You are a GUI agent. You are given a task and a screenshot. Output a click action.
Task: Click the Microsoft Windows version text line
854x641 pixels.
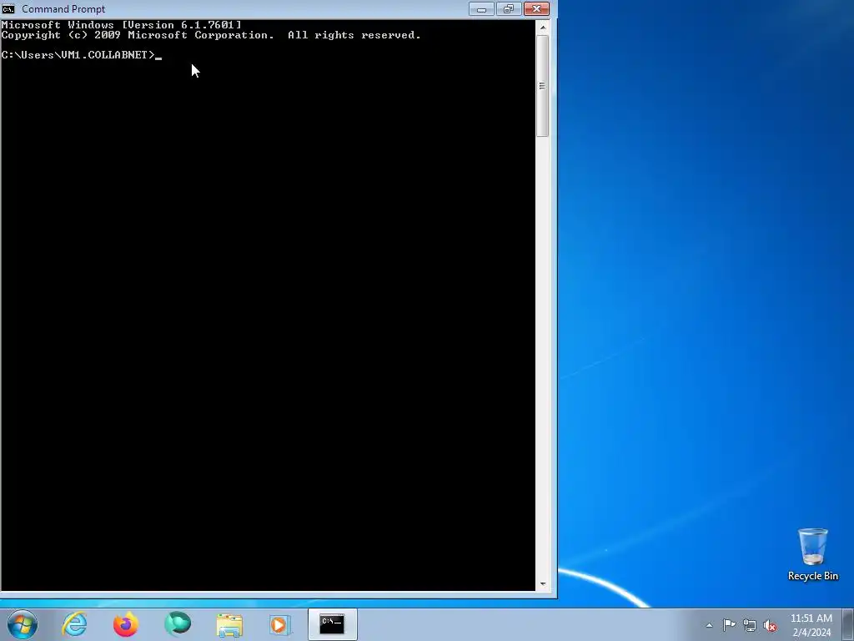[x=121, y=24]
